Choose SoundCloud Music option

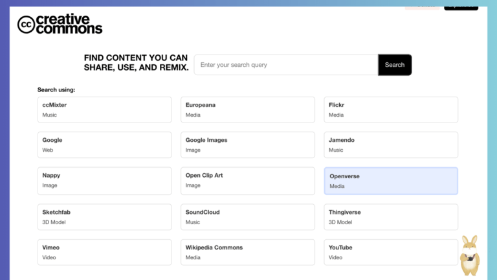tap(248, 217)
